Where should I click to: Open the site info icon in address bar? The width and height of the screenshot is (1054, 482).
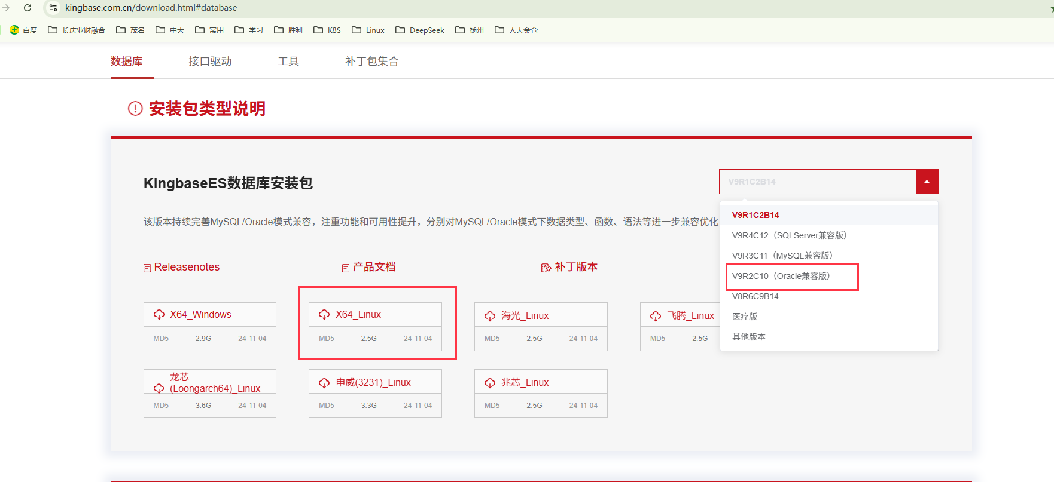(53, 8)
